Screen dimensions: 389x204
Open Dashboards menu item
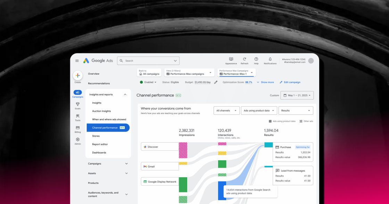point(99,153)
